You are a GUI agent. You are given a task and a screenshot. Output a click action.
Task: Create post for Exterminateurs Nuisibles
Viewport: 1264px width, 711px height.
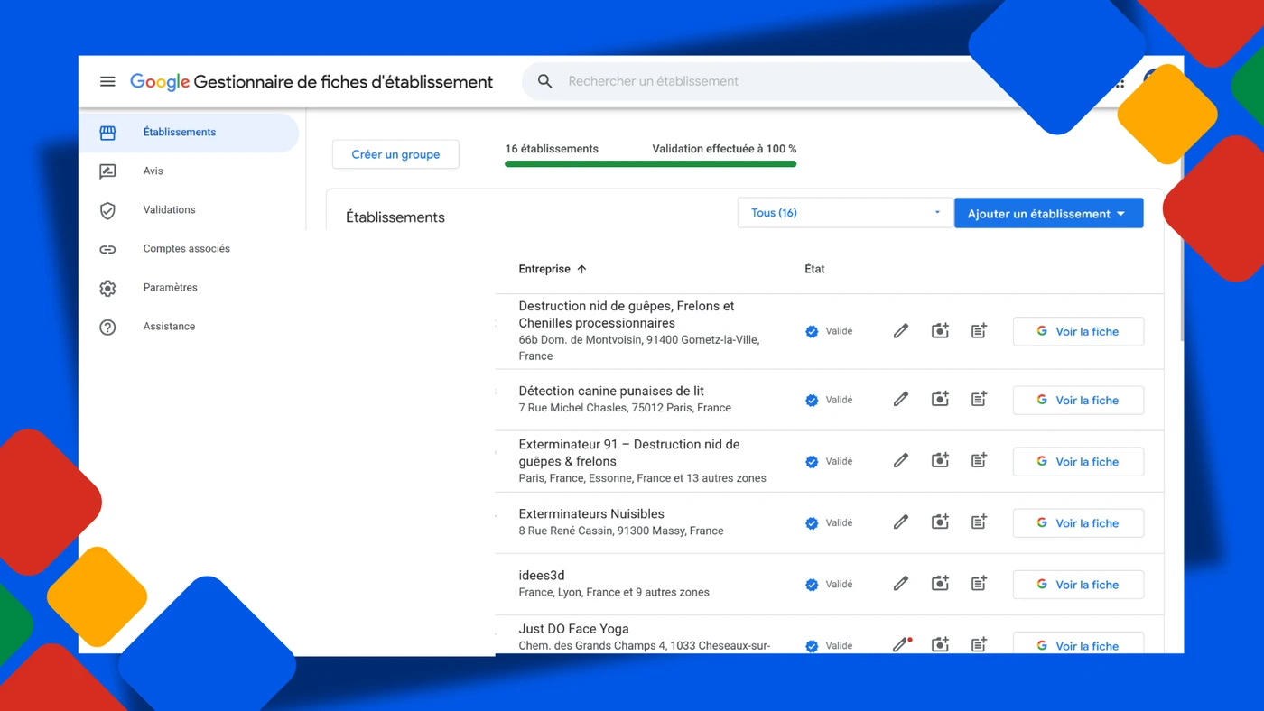click(979, 522)
